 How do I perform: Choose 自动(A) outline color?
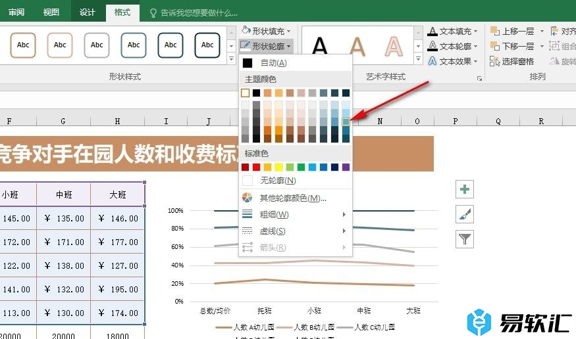click(x=296, y=63)
